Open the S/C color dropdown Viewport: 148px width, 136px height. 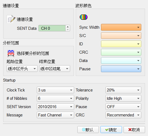[x=121, y=35]
